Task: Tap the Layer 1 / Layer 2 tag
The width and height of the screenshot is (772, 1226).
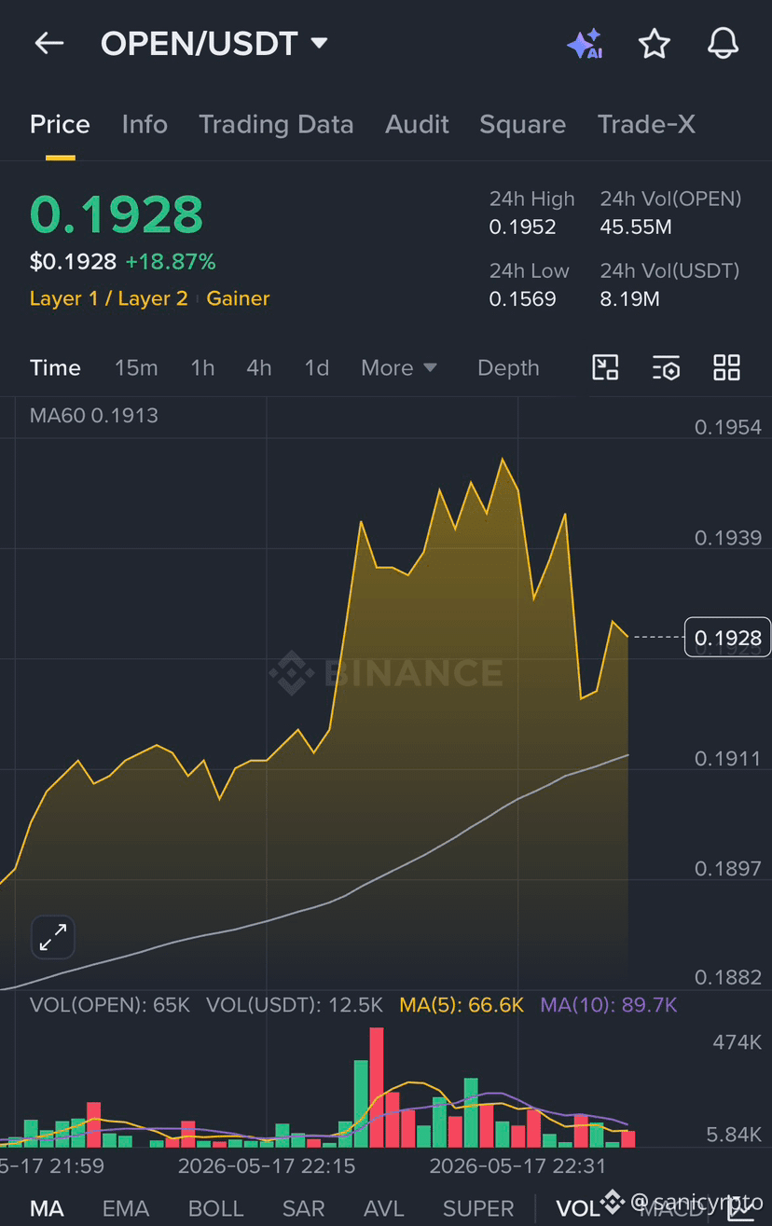Action: pos(108,298)
